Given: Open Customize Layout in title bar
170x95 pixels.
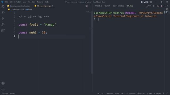Looking at the screenshot, I should (x=151, y=2).
